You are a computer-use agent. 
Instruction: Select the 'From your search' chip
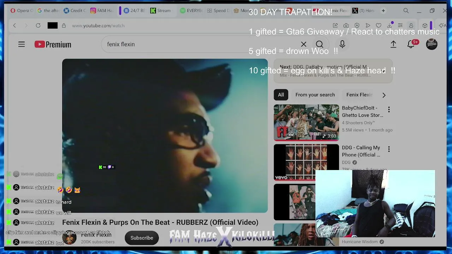pos(315,95)
